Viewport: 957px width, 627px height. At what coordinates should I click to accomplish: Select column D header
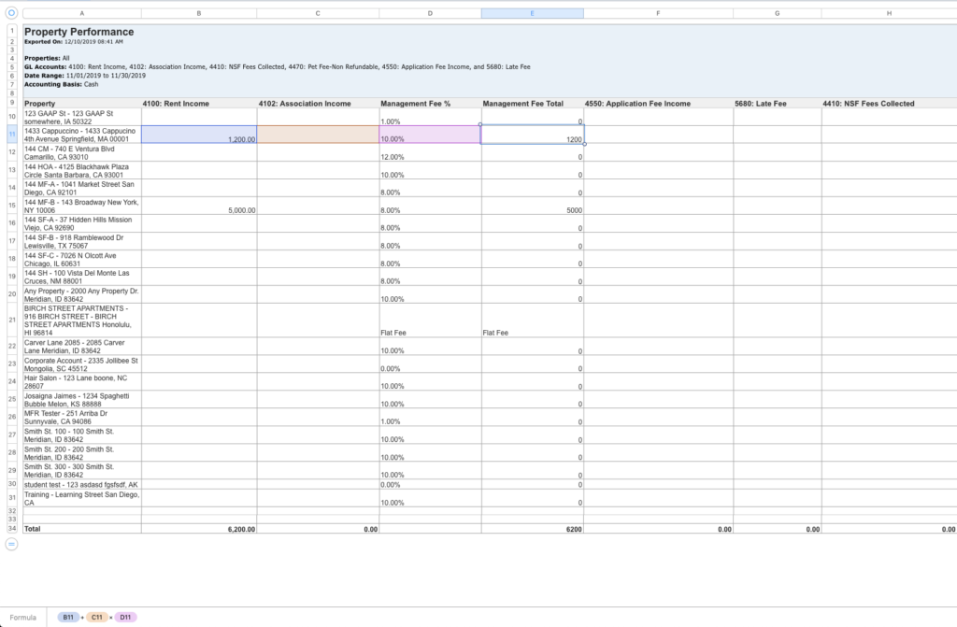pyautogui.click(x=430, y=13)
